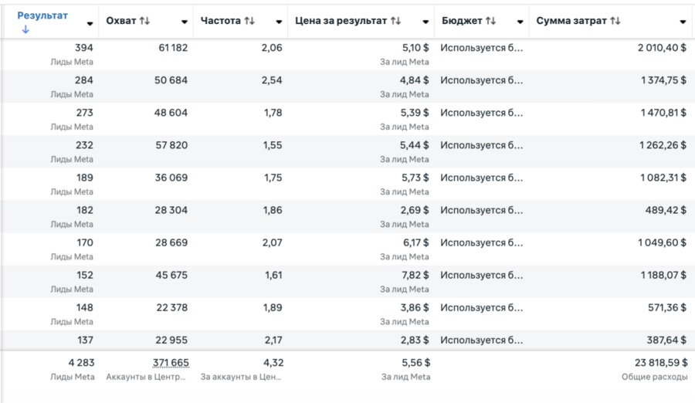Click the 4 283 total results value

(x=80, y=362)
